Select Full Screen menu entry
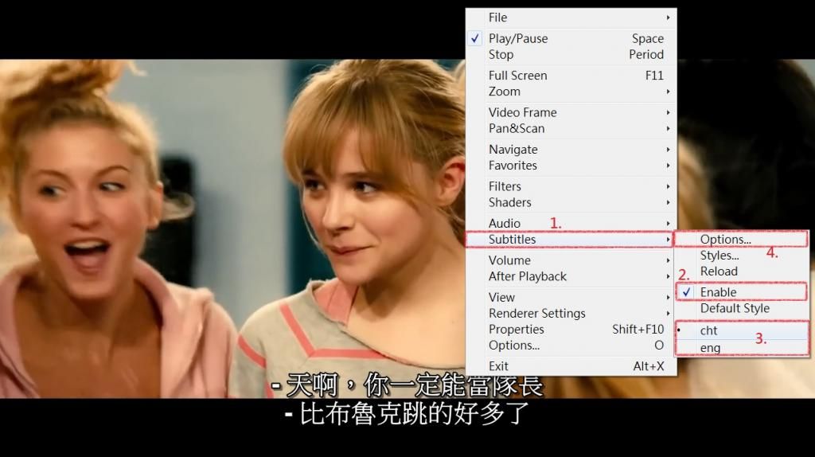The width and height of the screenshot is (815, 457). [x=571, y=76]
